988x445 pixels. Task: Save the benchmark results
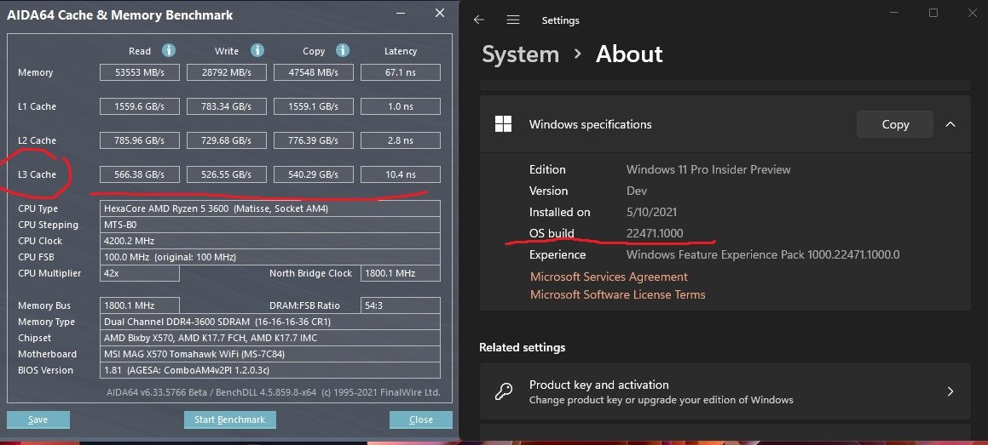38,419
